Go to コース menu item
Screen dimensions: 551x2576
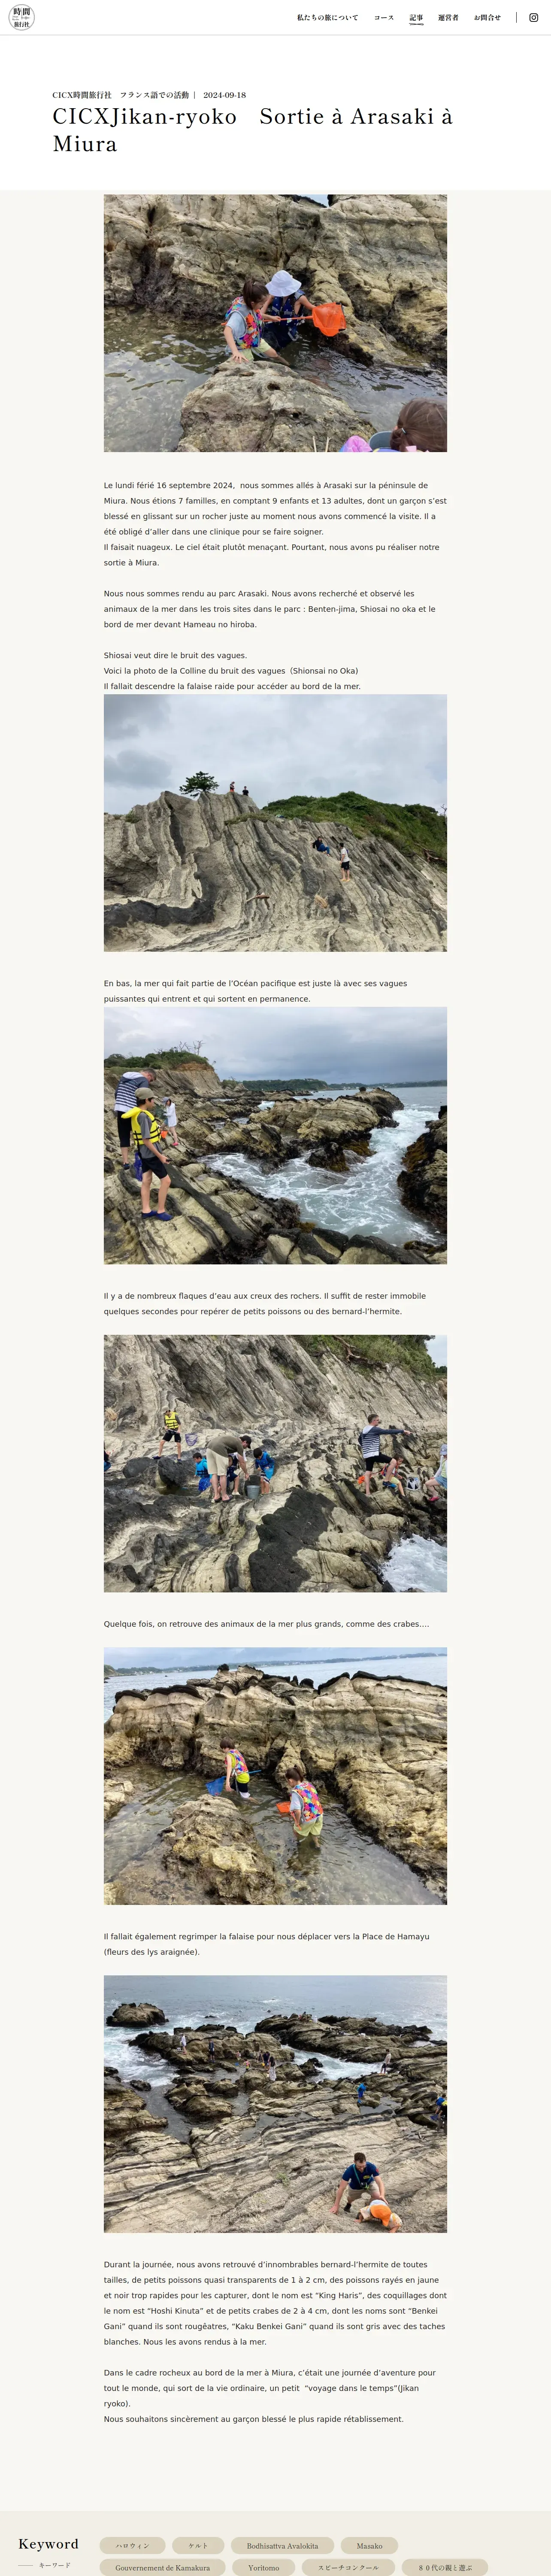[384, 17]
